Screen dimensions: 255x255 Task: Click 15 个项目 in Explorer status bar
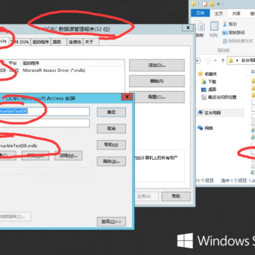click(x=205, y=180)
